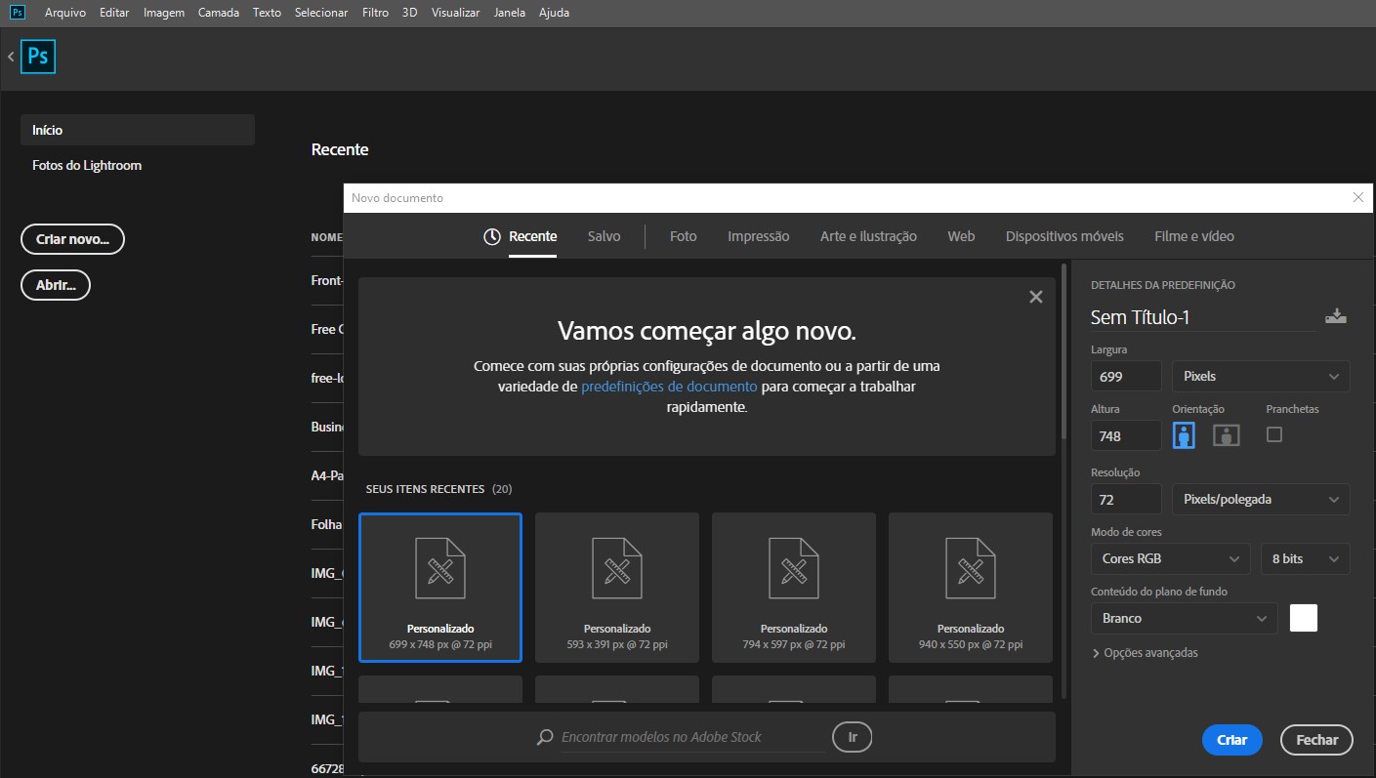Viewport: 1376px width, 778px height.
Task: Close the Novo documento dialog
Action: 1358,197
